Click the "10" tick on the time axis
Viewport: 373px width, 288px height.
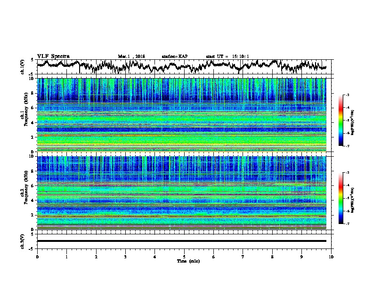click(331, 257)
